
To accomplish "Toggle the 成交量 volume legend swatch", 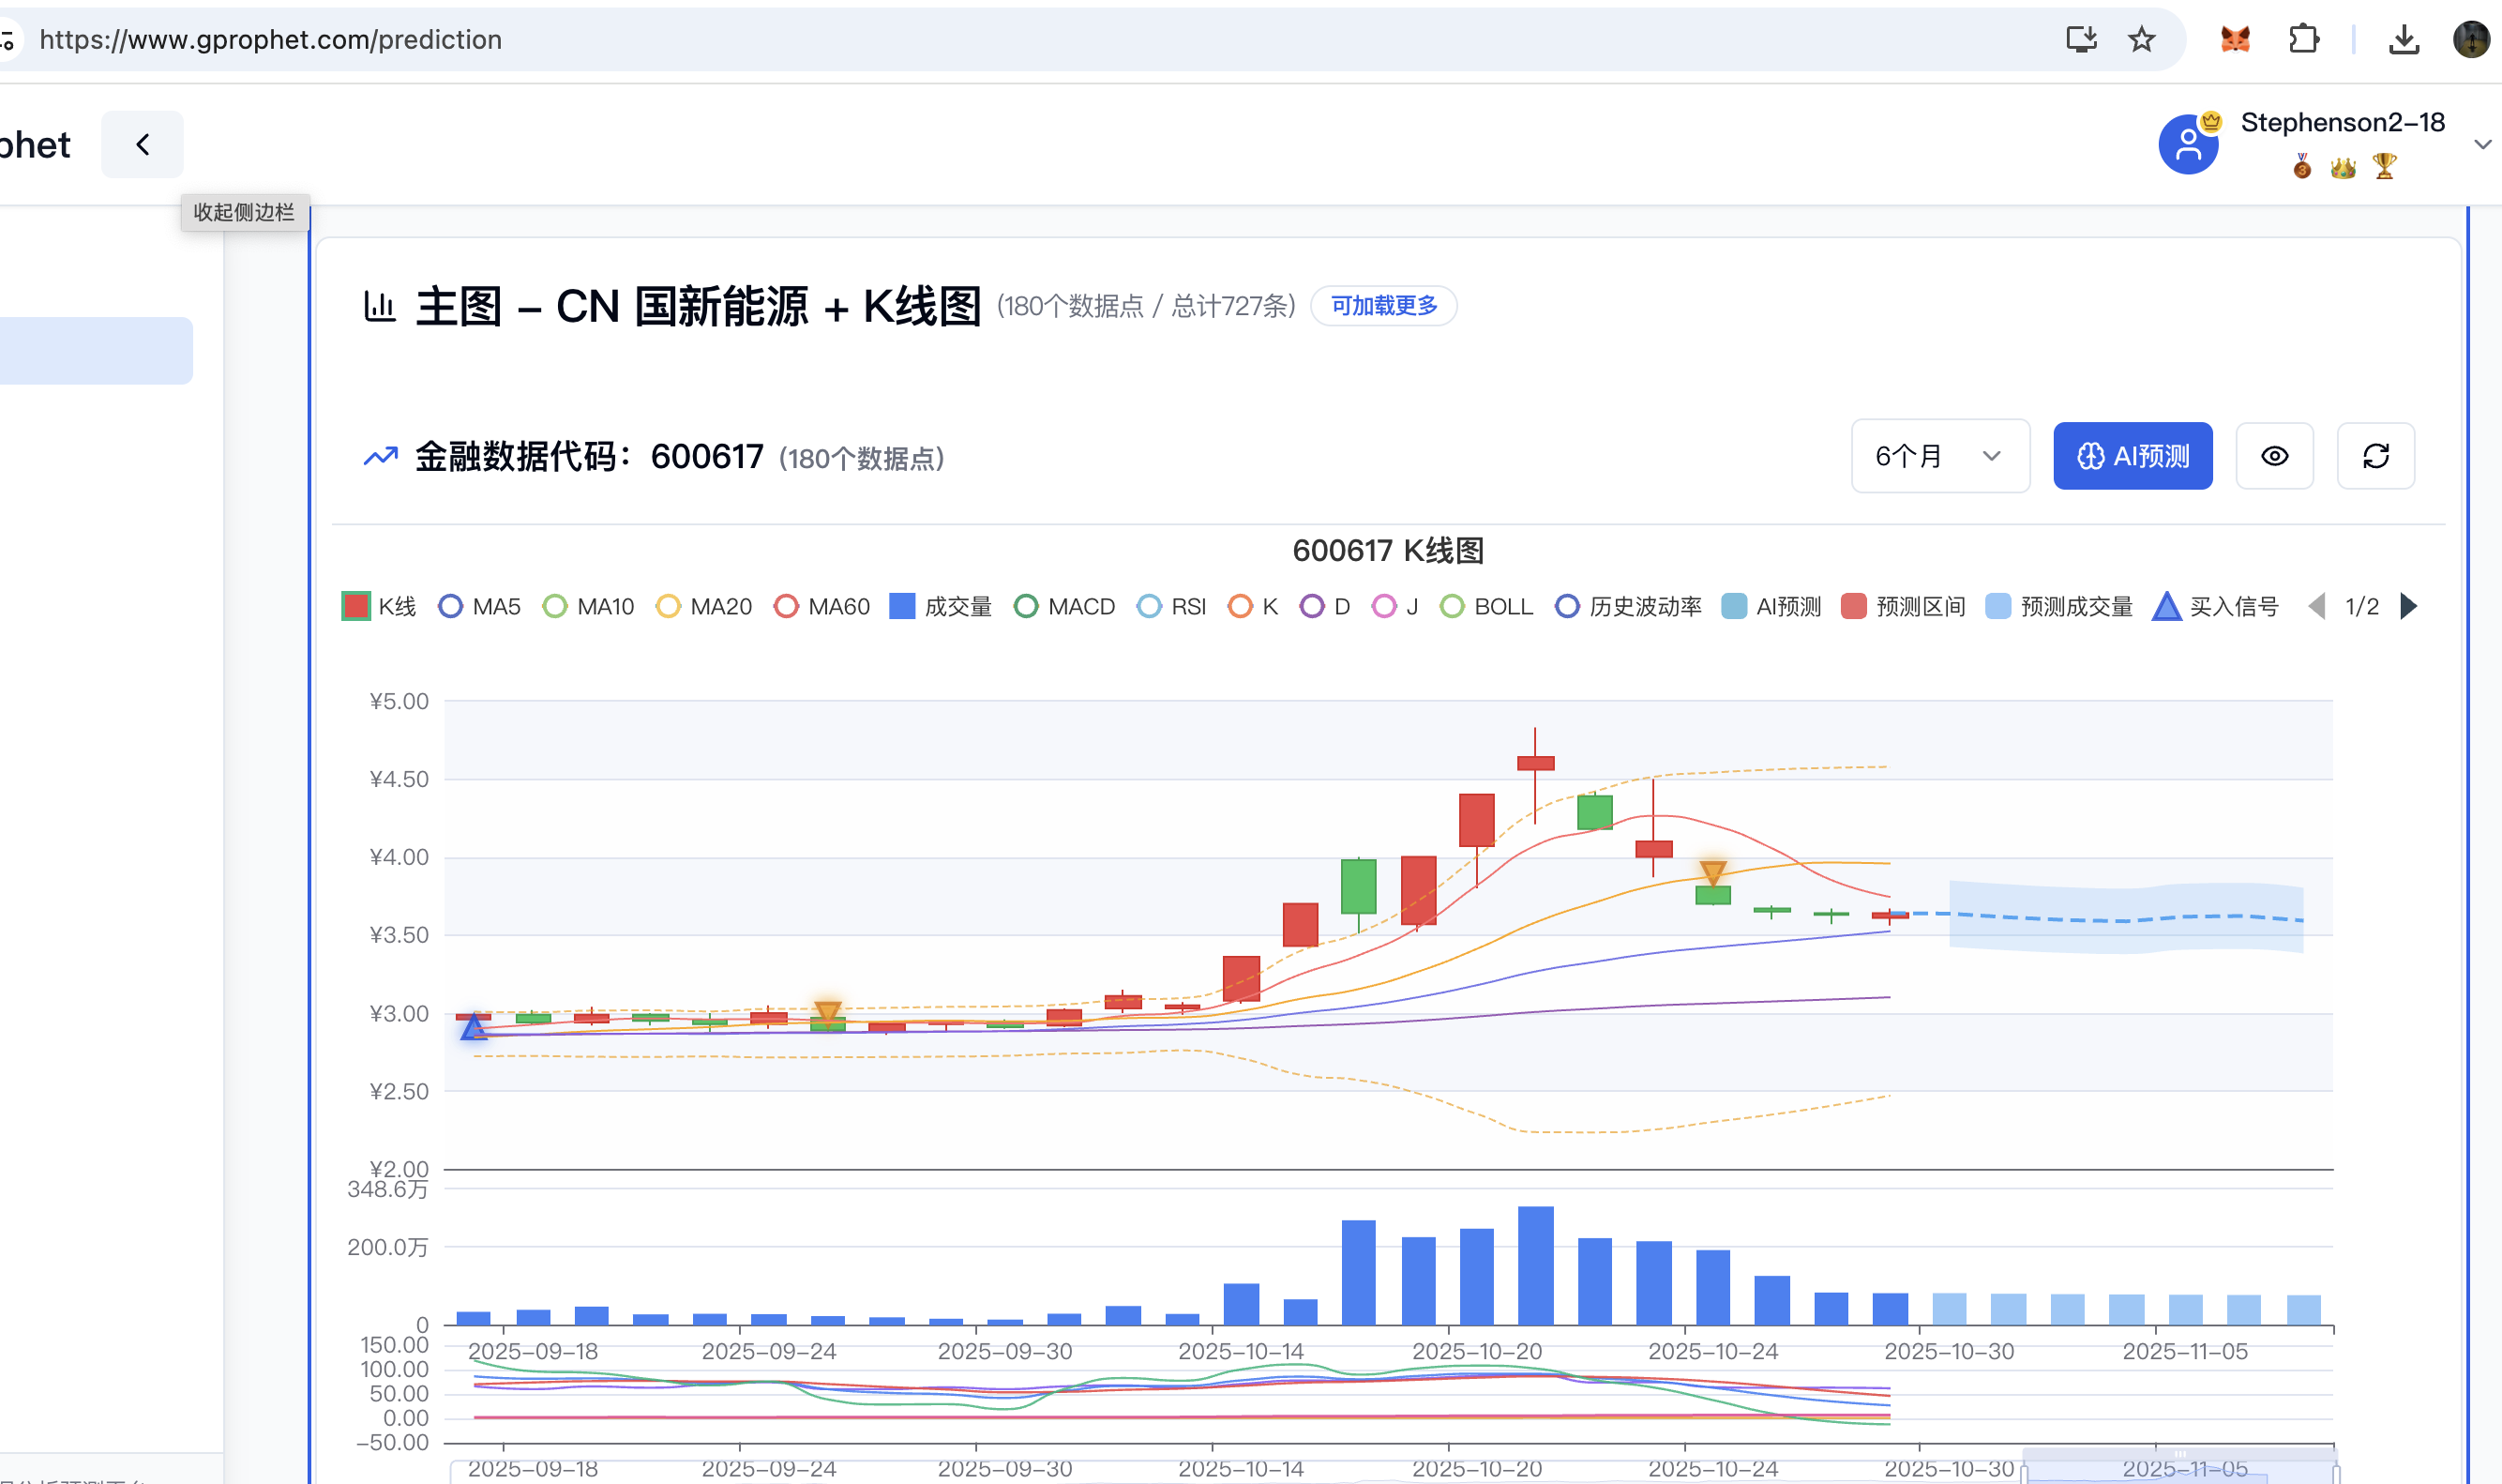I will (901, 606).
